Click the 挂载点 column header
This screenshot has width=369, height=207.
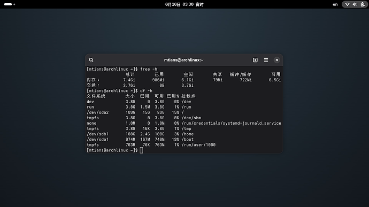188,96
